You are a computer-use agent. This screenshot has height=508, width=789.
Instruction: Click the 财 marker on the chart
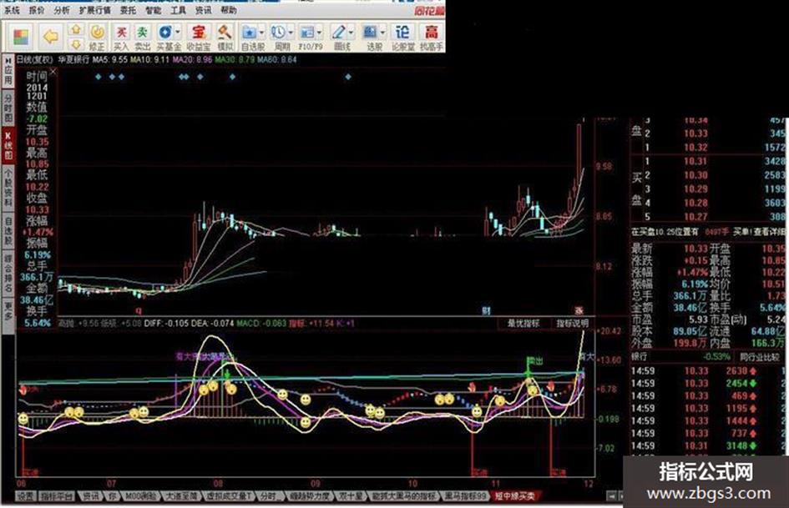click(486, 311)
